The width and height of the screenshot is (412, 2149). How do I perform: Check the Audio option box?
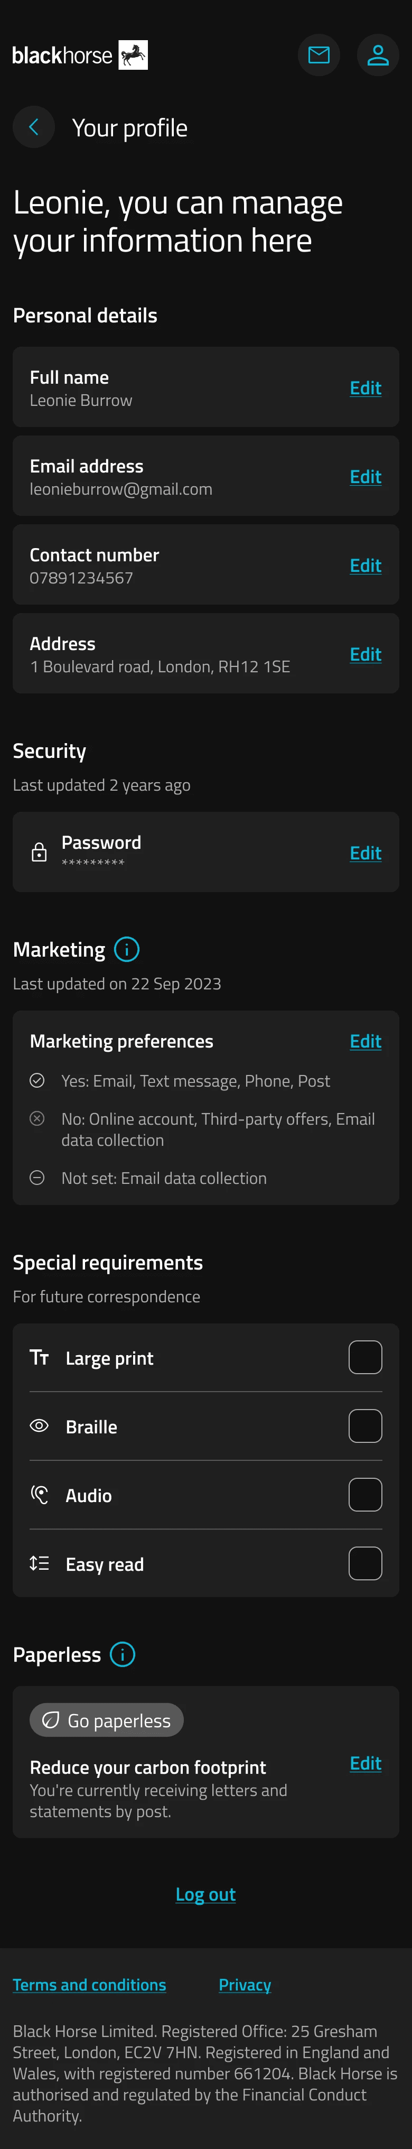[366, 1495]
